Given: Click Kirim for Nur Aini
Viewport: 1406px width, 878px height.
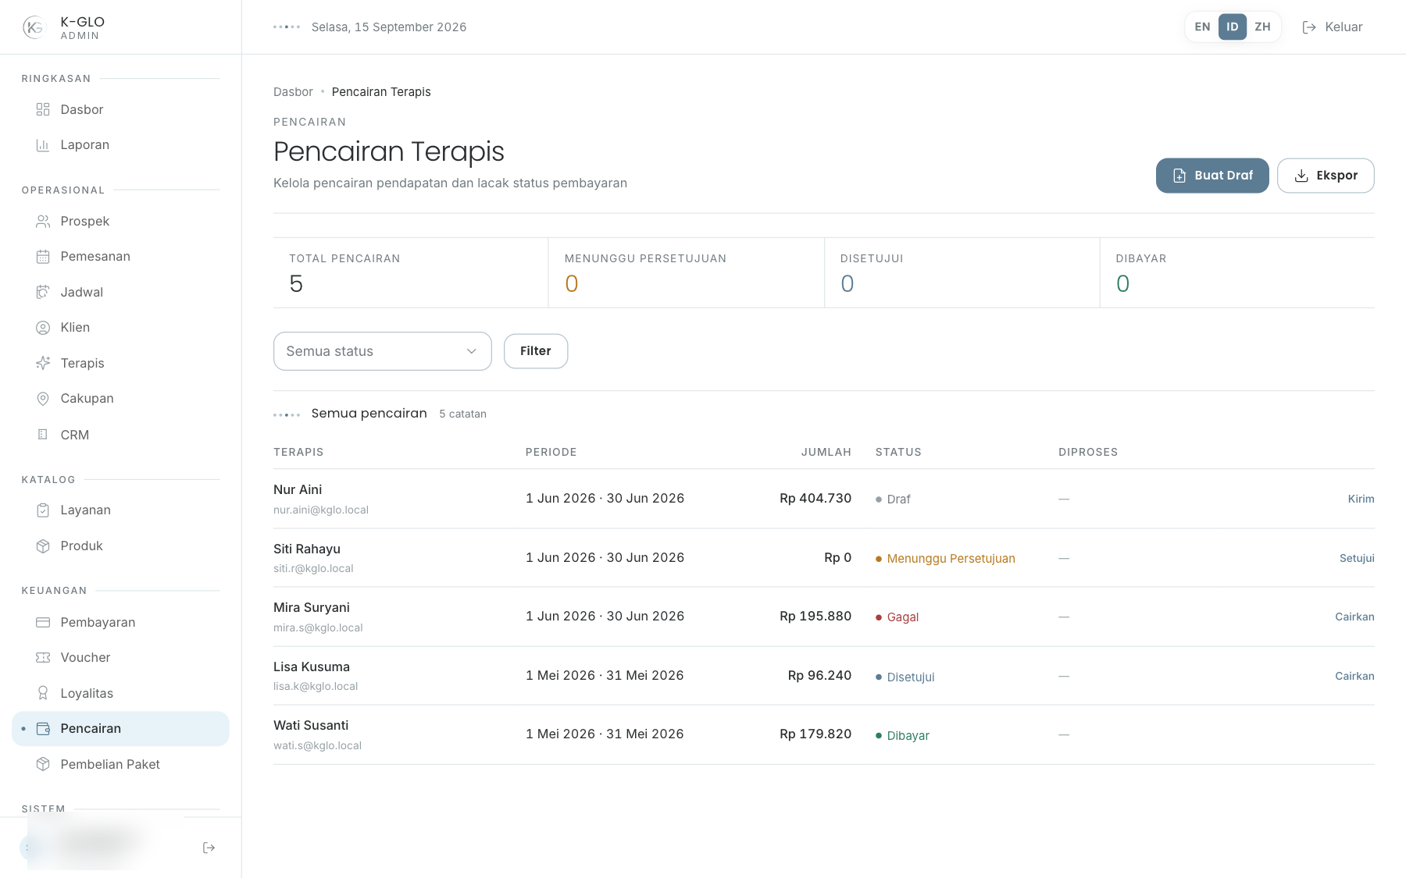Looking at the screenshot, I should [x=1361, y=499].
